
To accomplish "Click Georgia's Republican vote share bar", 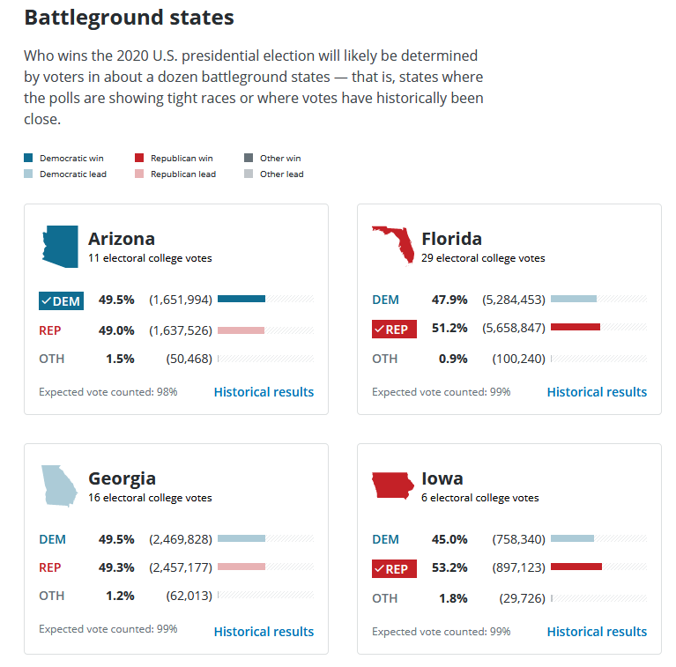I will (241, 567).
